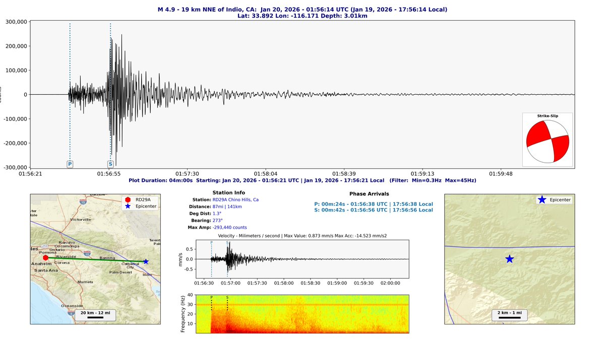Click the P label atop the velocity plot

(x=211, y=243)
